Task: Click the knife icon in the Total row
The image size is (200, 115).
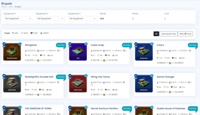Action: coord(13,33)
